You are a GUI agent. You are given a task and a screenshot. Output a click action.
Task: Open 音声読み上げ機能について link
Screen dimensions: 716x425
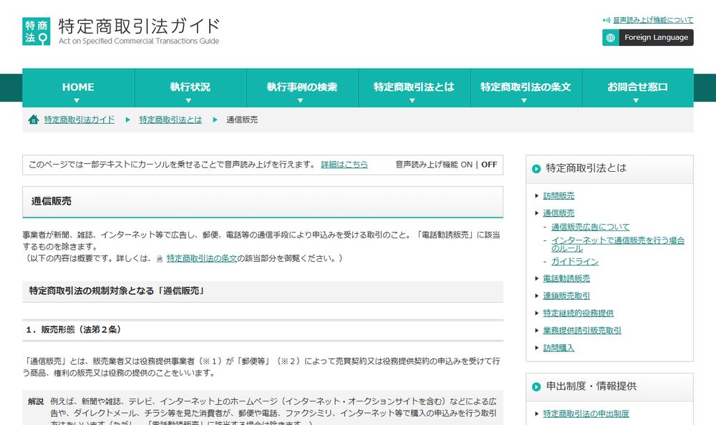pos(652,20)
